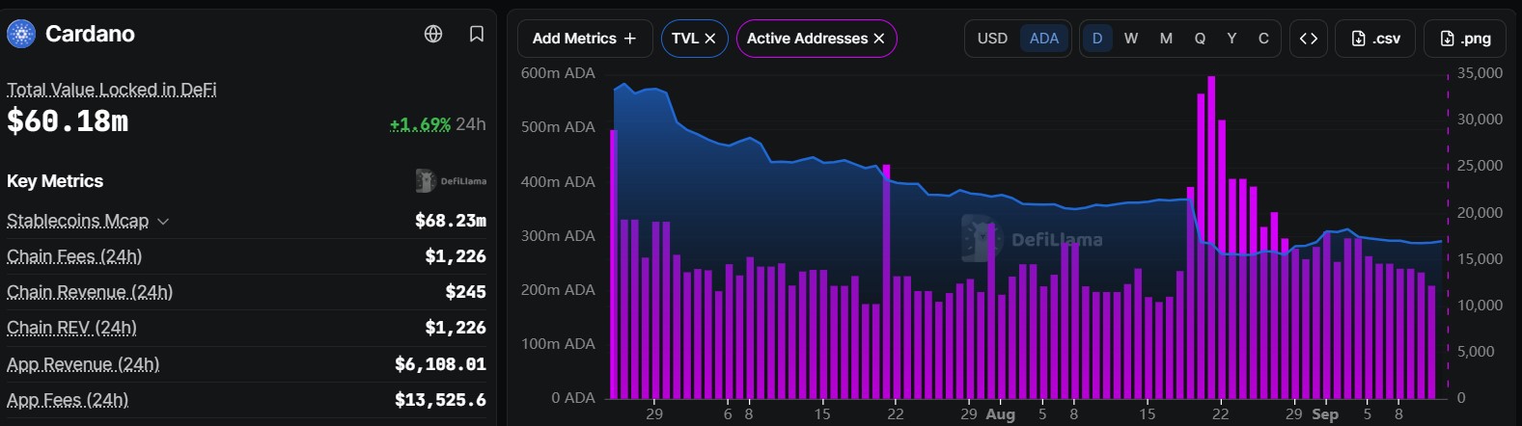Download chart image as .png

tap(1464, 39)
